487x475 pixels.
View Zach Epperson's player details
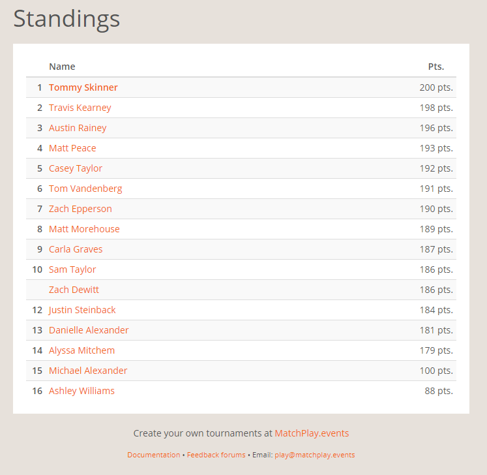click(80, 209)
